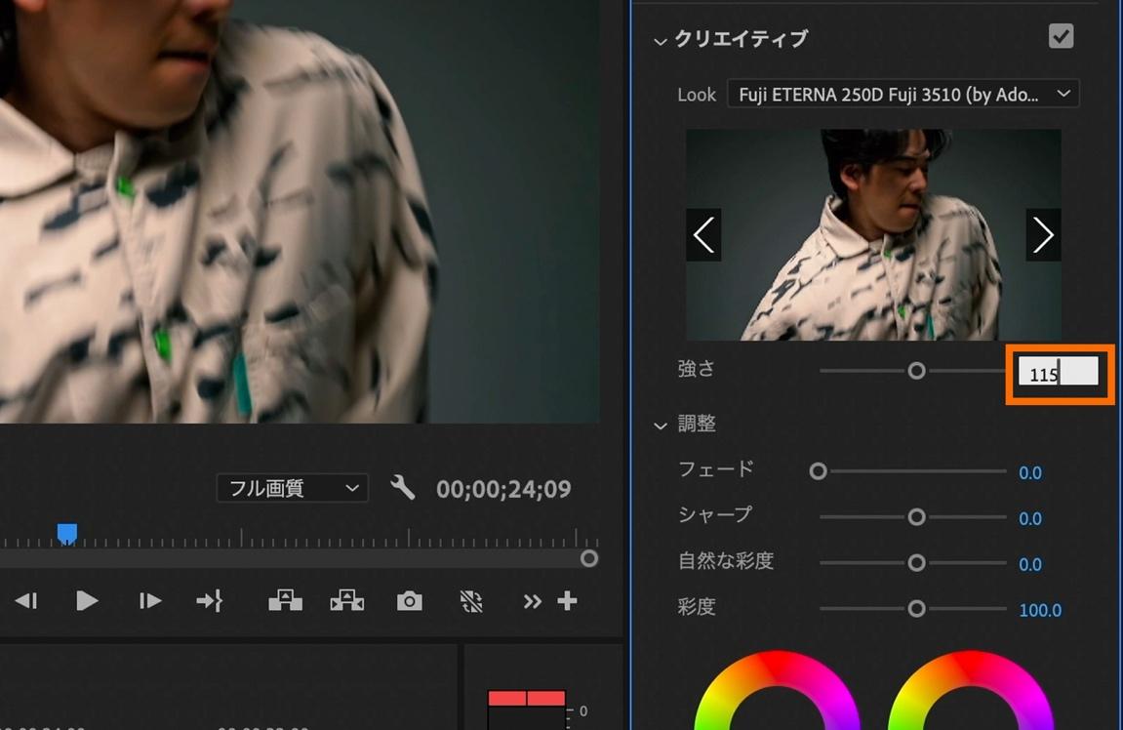1123x730 pixels.
Task: Step back one frame
Action: (x=26, y=600)
